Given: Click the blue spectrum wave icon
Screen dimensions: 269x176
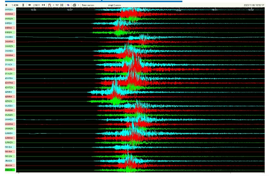Looking at the screenshot, I should click(68, 5).
